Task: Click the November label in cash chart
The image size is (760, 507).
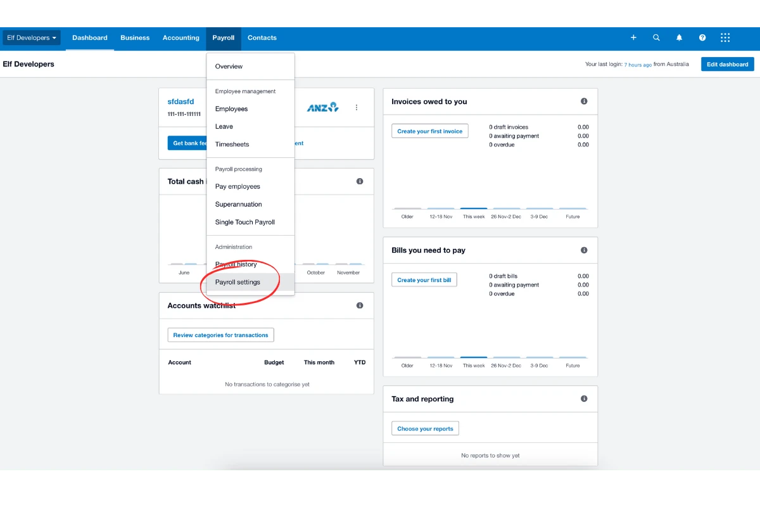Action: (348, 273)
